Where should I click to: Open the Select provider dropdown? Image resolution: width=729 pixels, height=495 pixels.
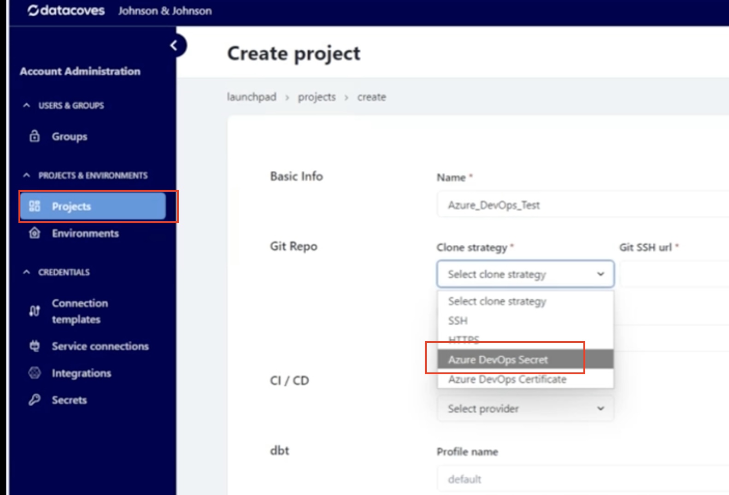pyautogui.click(x=525, y=408)
